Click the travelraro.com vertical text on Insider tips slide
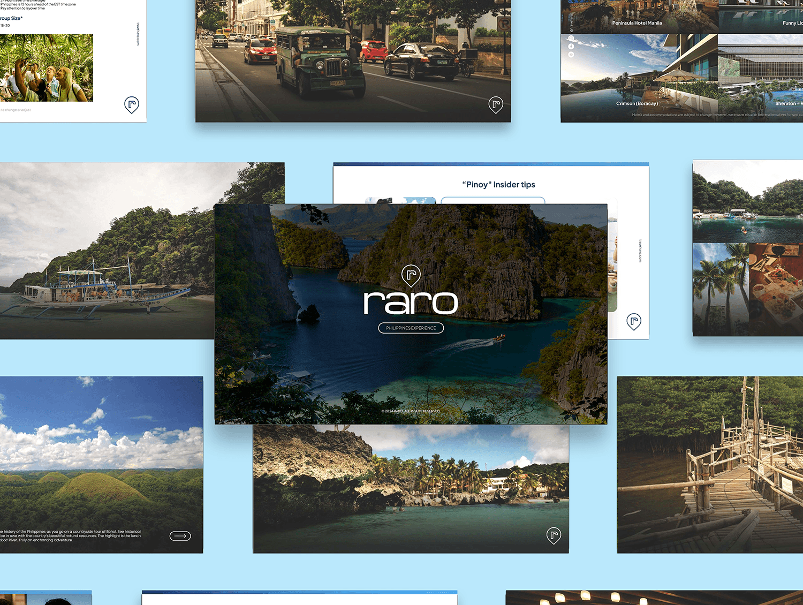The width and height of the screenshot is (803, 605). 639,251
